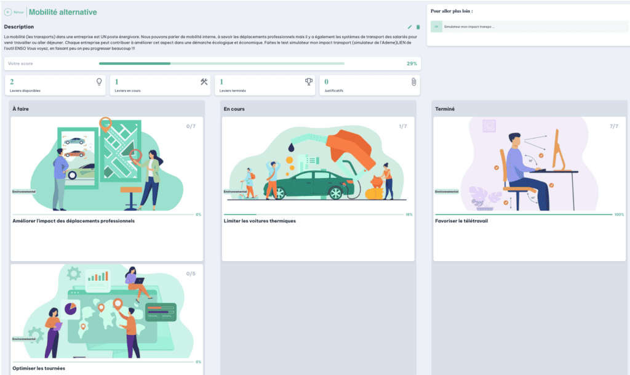Click the Retour link text
Screen dimensions: 630x375
pos(18,12)
